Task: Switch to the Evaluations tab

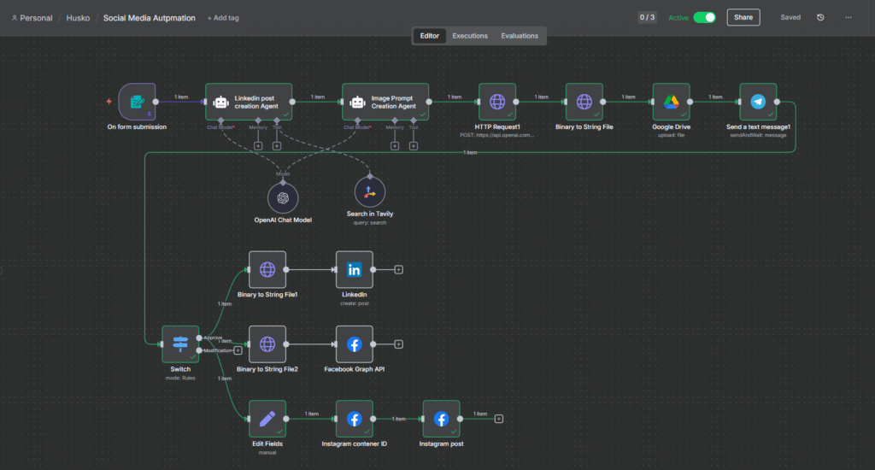Action: 520,36
